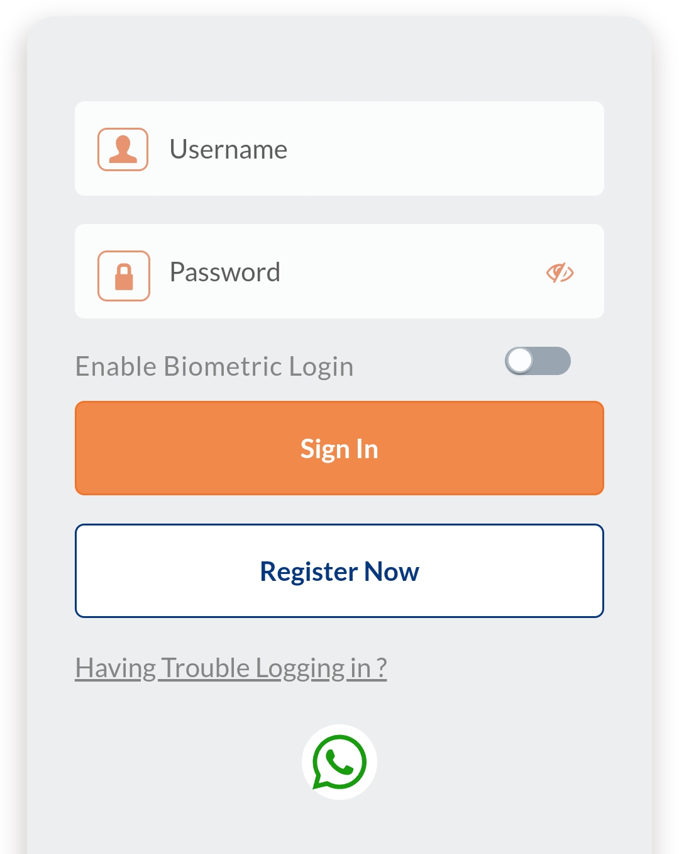Screen dimensions: 679x854
Task: Click the user profile icon beside Username
Action: [x=123, y=149]
